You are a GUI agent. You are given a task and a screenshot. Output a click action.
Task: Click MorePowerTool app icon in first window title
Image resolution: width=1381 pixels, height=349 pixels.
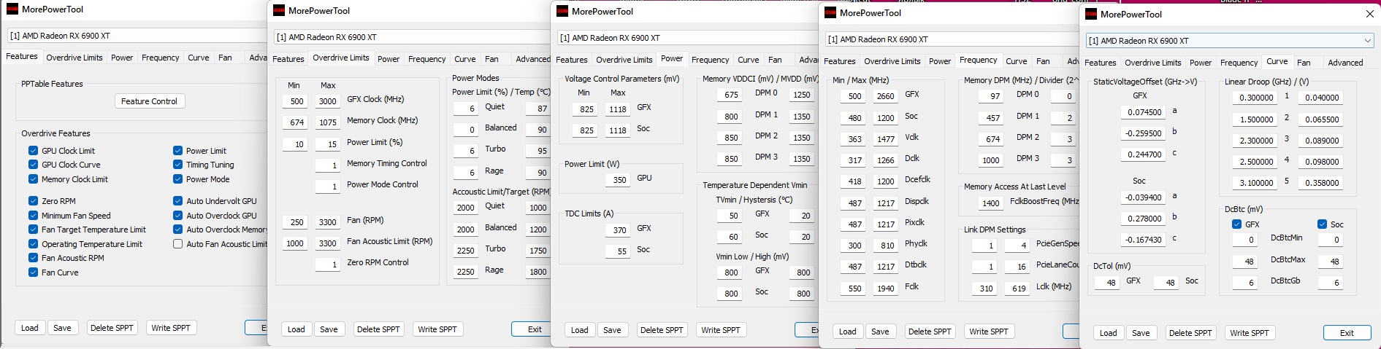(x=12, y=9)
